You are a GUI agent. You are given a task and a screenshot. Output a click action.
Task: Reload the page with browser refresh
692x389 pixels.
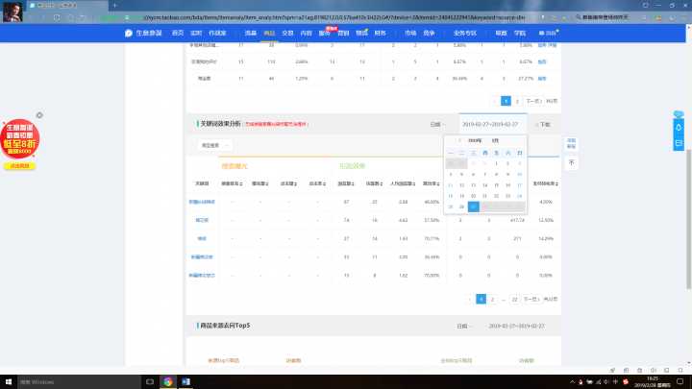click(x=57, y=17)
